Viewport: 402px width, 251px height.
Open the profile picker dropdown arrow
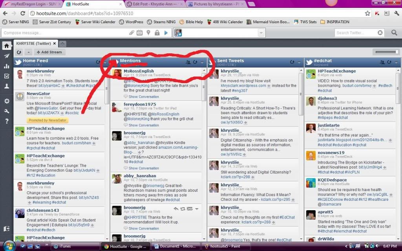click(261, 33)
